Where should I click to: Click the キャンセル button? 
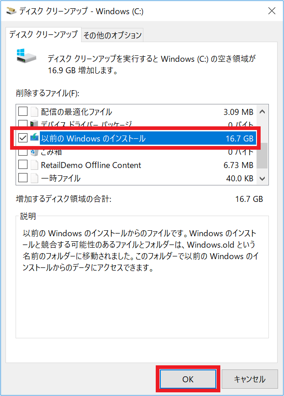[250, 379]
